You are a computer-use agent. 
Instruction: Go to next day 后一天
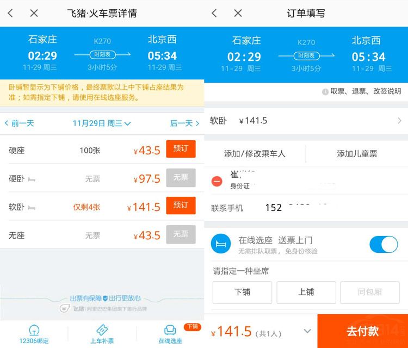pyautogui.click(x=185, y=123)
